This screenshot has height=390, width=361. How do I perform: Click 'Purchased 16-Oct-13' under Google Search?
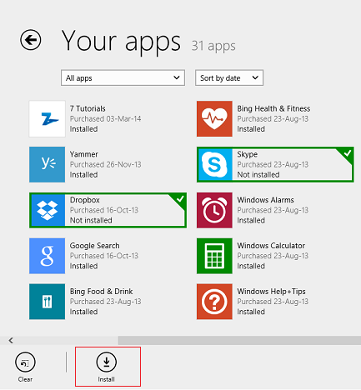(104, 256)
